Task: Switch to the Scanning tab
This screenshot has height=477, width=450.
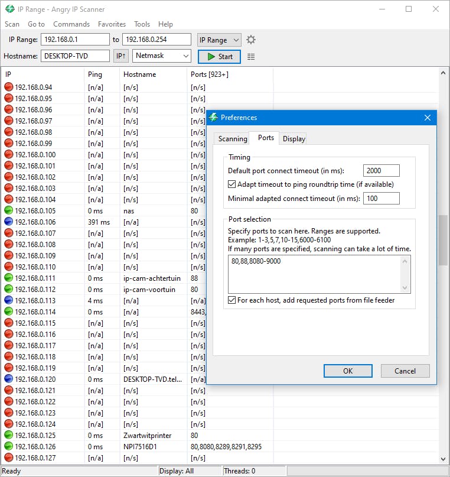Action: point(233,139)
